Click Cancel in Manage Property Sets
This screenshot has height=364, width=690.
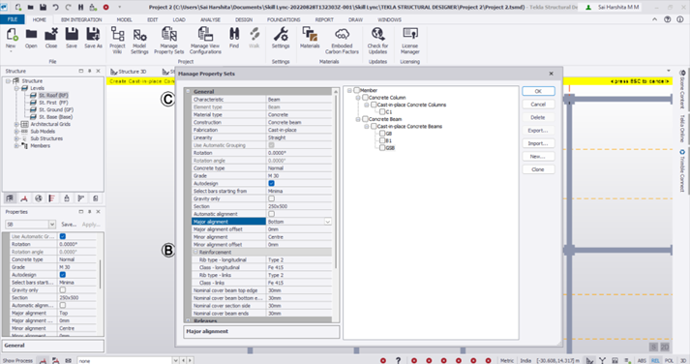538,105
